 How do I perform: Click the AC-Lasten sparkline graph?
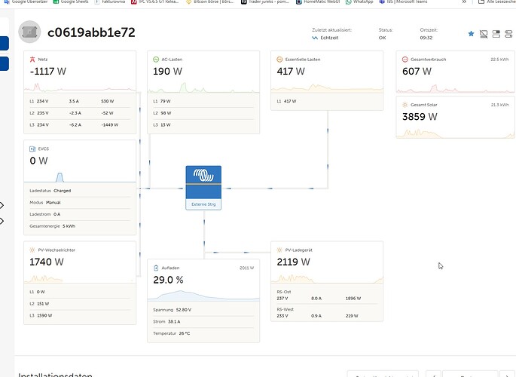[x=203, y=87]
